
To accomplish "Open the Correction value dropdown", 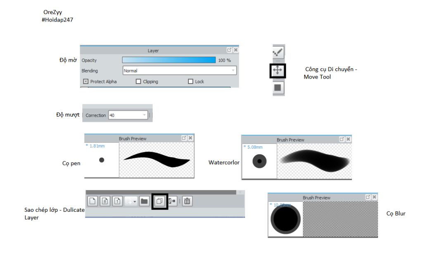I will [128, 115].
